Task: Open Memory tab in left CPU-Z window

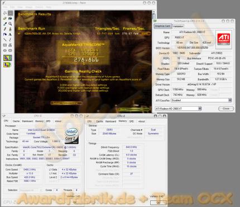Action: [39, 121]
